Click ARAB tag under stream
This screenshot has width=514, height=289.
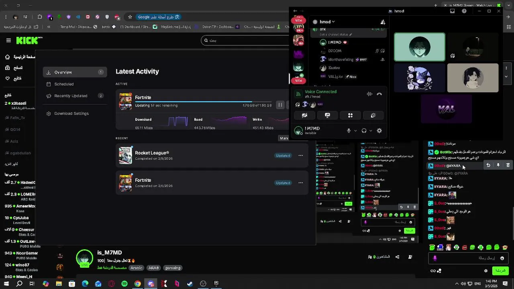click(x=153, y=268)
